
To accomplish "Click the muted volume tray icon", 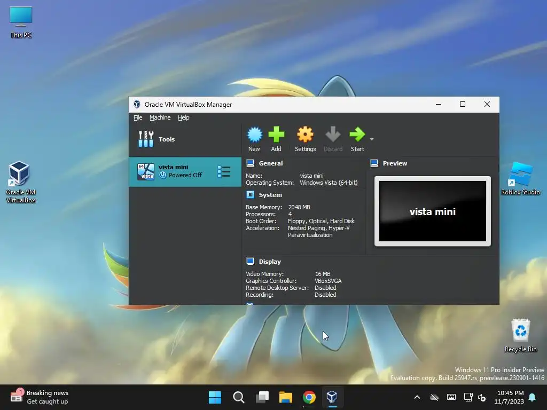I will pyautogui.click(x=482, y=397).
